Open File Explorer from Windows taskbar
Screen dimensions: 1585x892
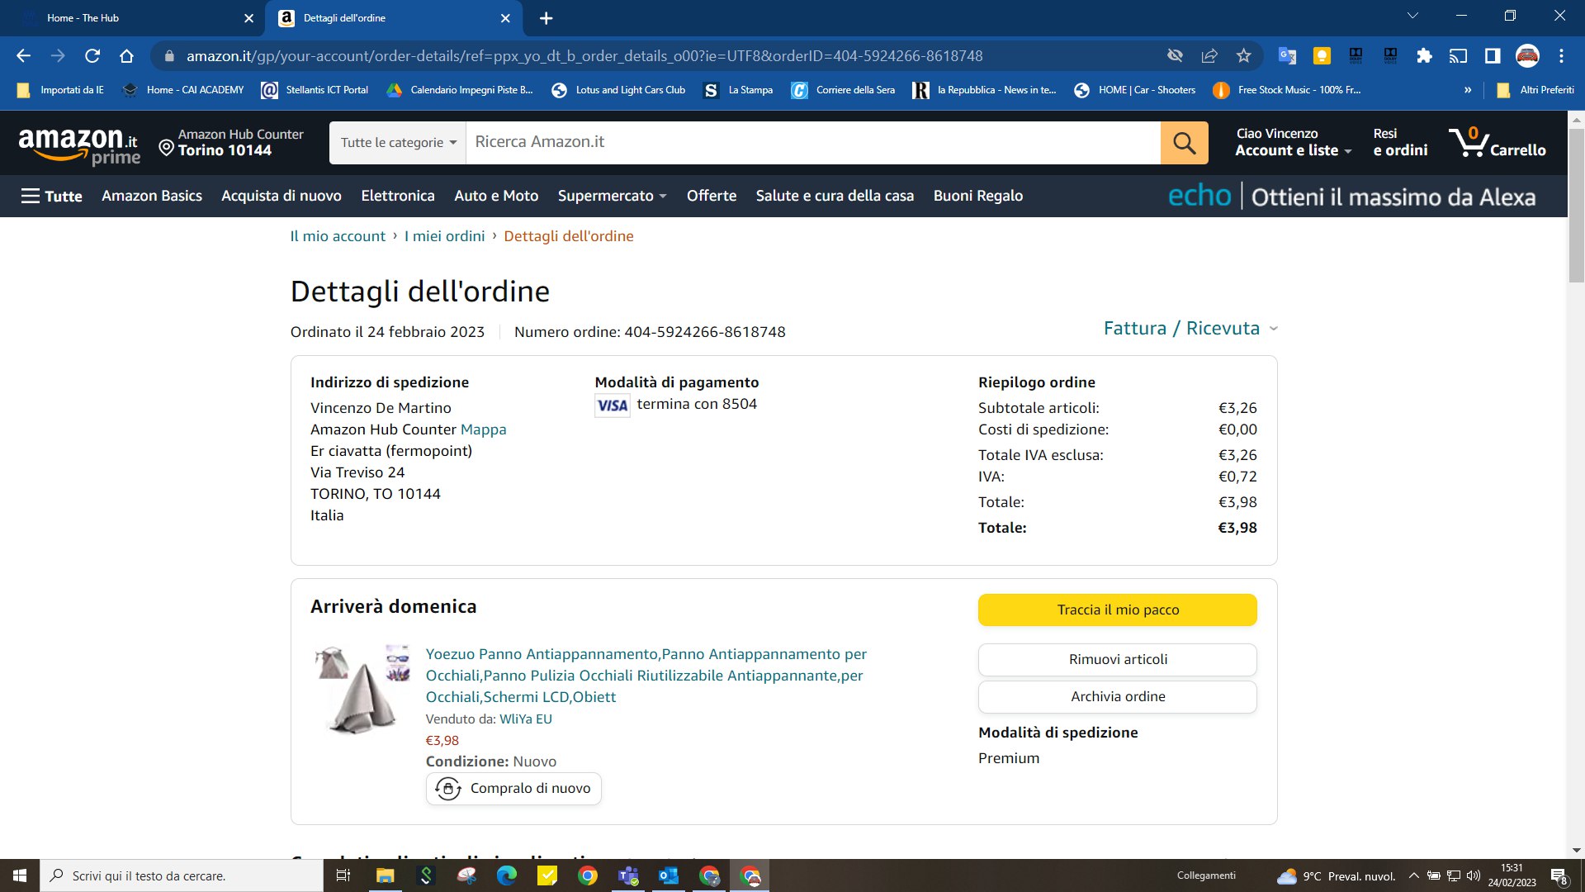[385, 875]
